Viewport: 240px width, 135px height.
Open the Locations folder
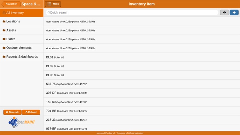pos(21,21)
